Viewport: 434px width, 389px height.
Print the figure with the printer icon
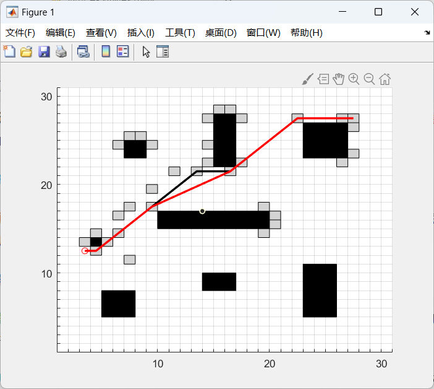(61, 52)
